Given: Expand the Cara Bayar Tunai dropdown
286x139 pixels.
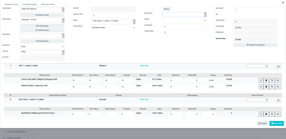Looking at the screenshot, I should (42, 46).
